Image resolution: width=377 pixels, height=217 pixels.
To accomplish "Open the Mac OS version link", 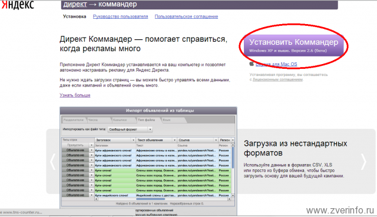I will click(x=276, y=64).
